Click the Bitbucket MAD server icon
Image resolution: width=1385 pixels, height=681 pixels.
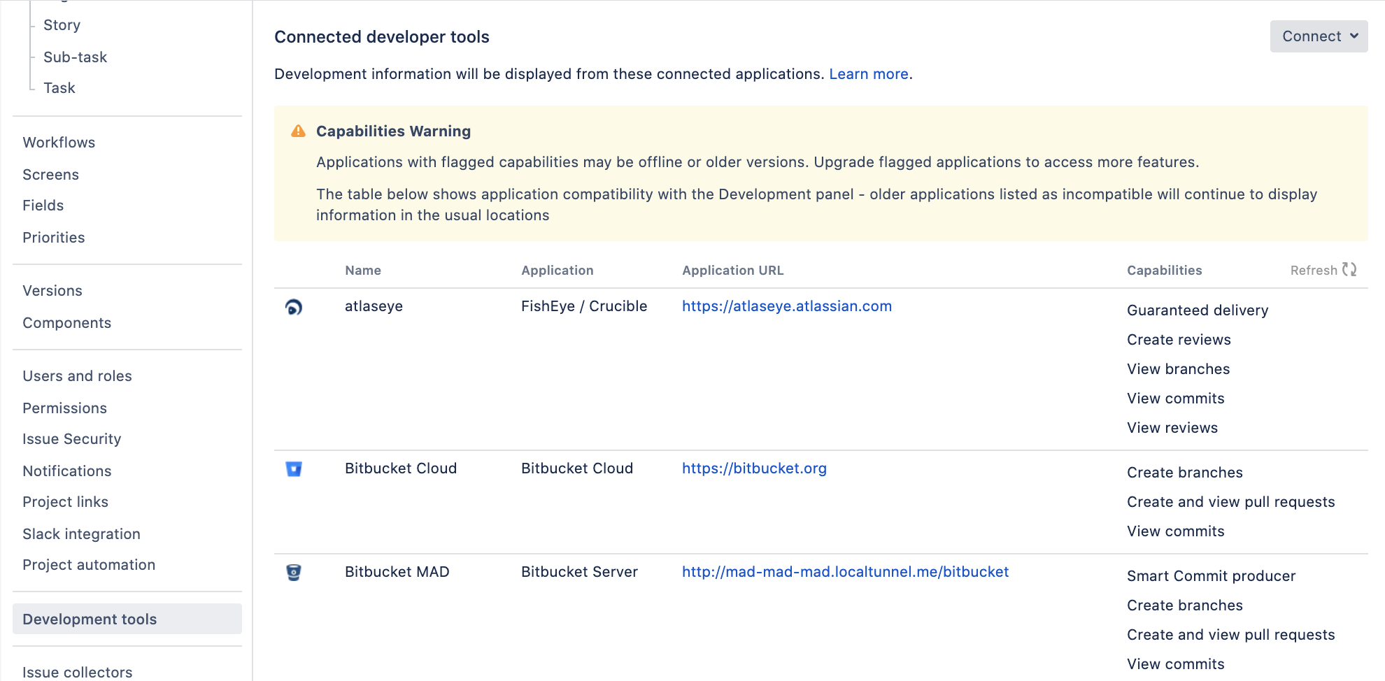coord(294,573)
